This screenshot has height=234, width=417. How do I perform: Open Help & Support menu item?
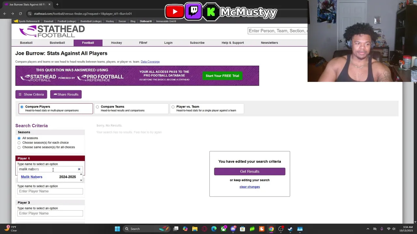point(233,43)
